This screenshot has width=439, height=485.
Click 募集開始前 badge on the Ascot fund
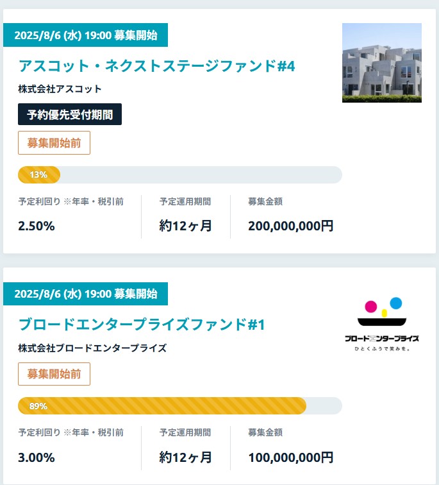54,143
